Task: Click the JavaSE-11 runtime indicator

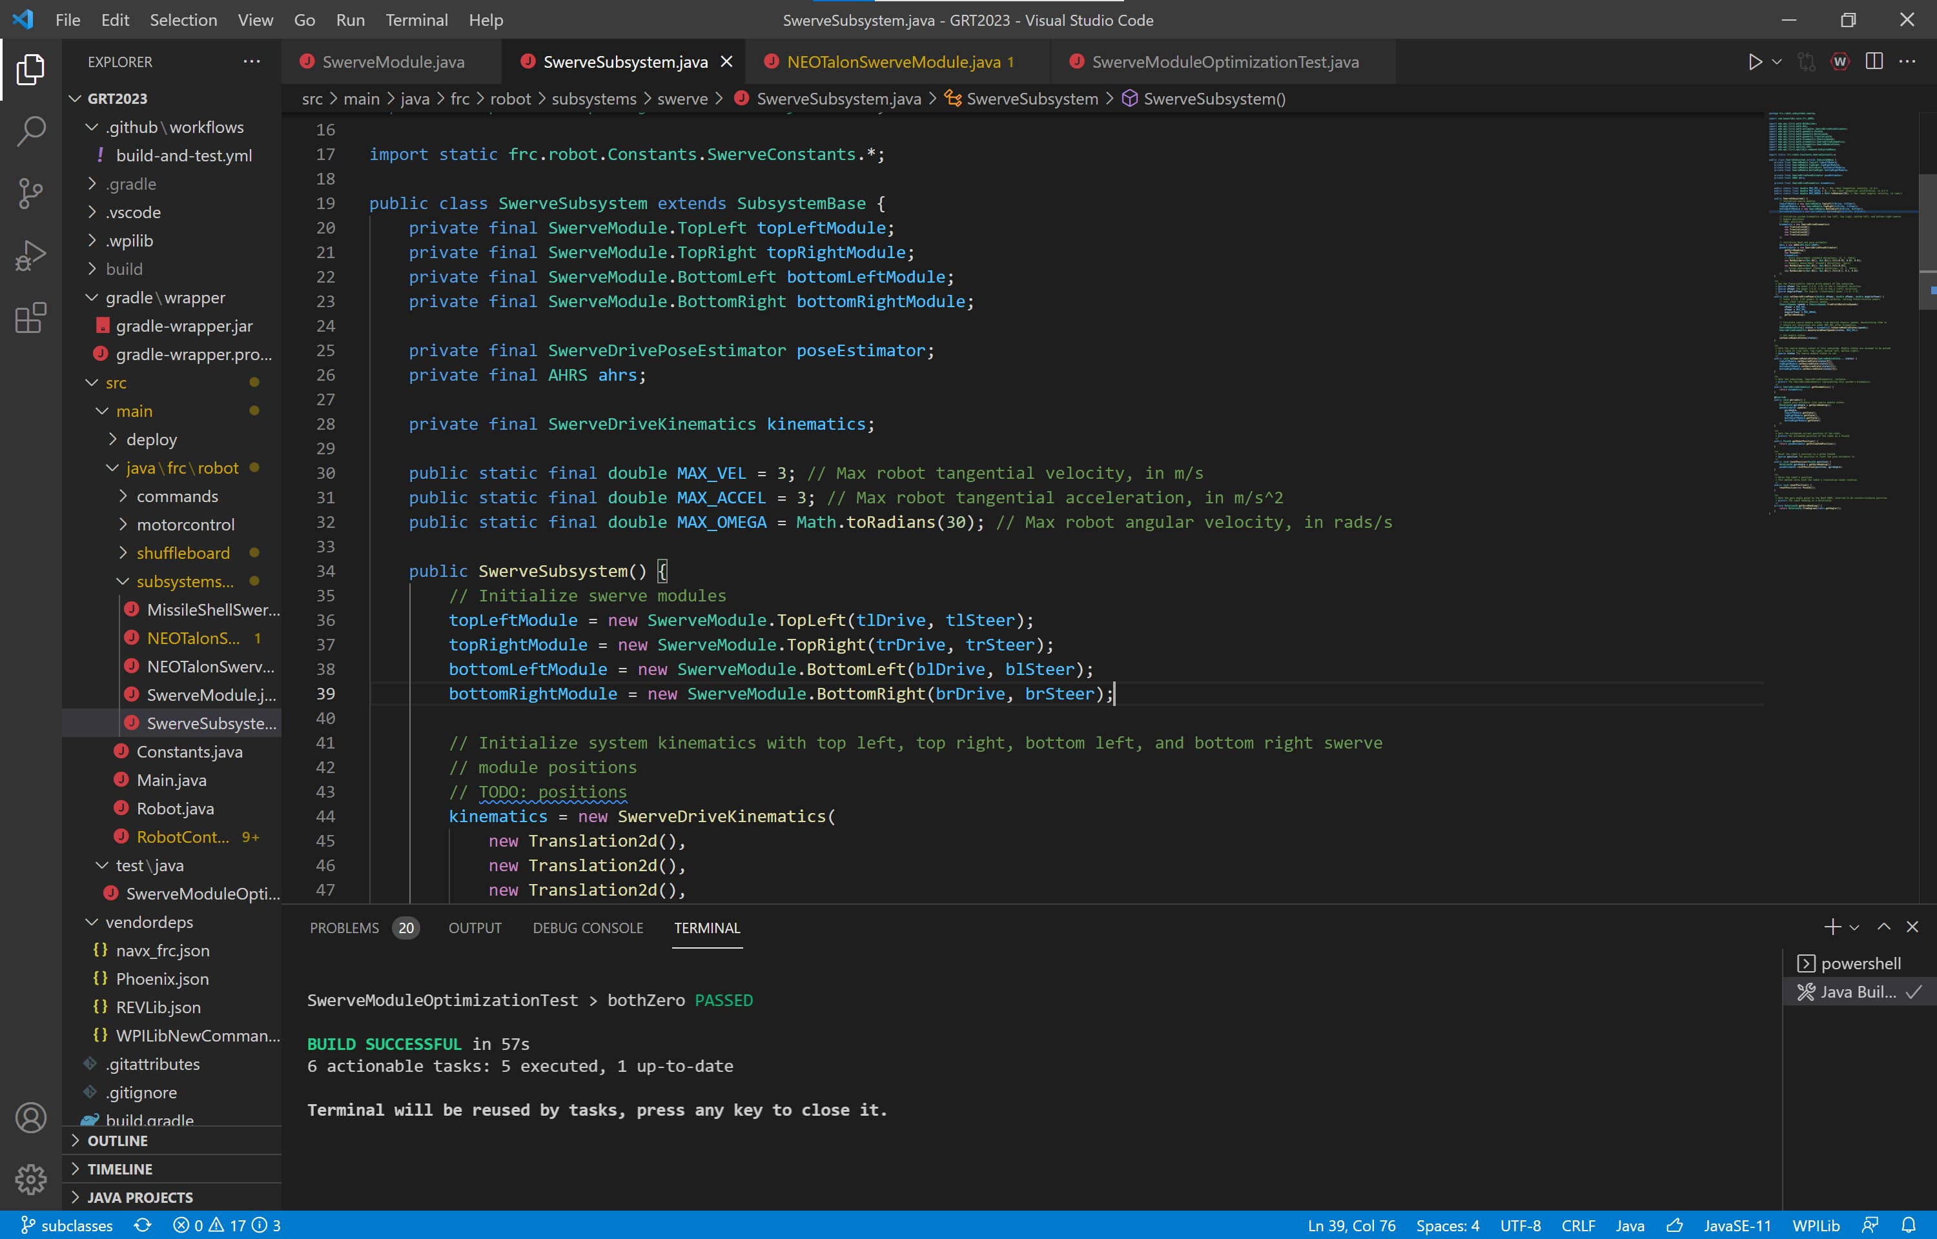Action: pyautogui.click(x=1737, y=1225)
